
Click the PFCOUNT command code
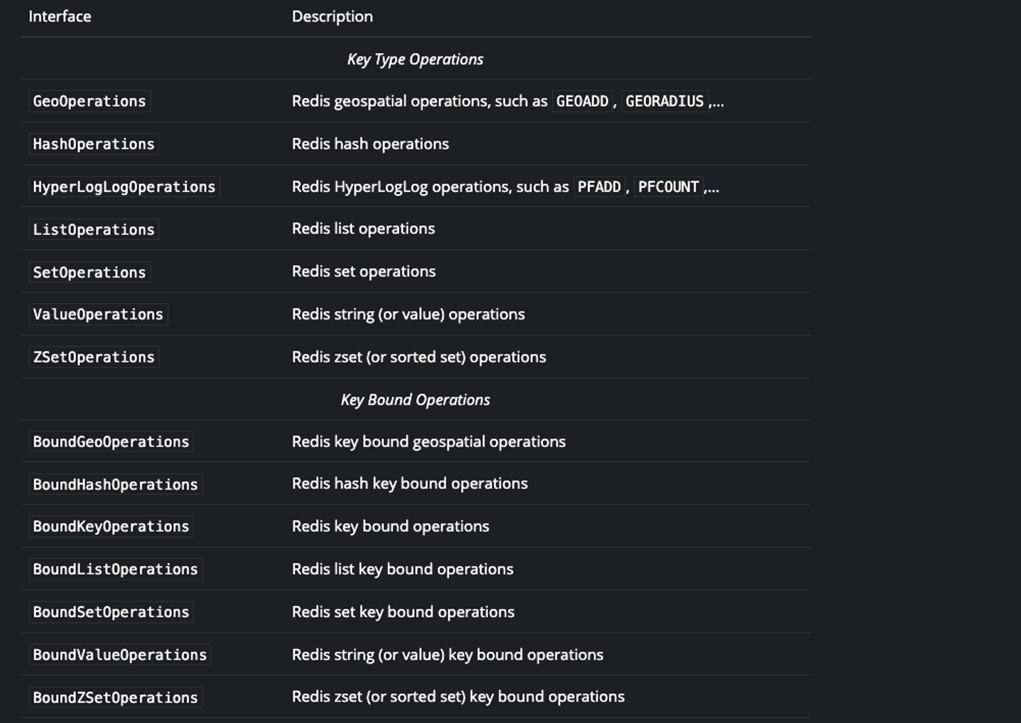[668, 187]
